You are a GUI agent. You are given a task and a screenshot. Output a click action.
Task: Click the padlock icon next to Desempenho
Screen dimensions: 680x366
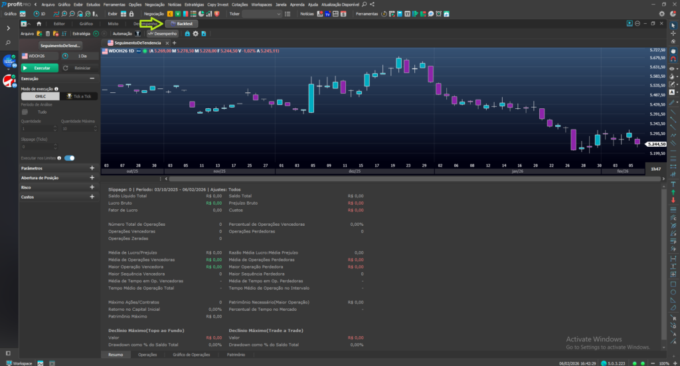click(x=187, y=33)
